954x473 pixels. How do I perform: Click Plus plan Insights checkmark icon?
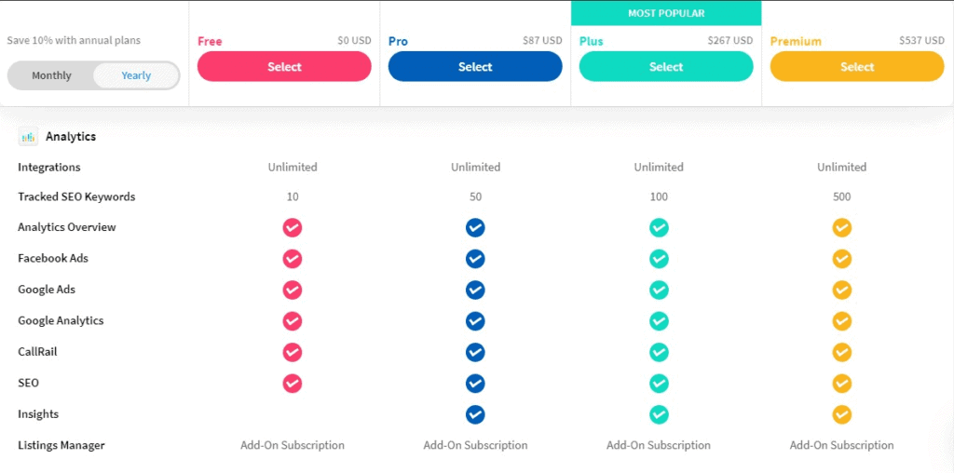coord(659,414)
